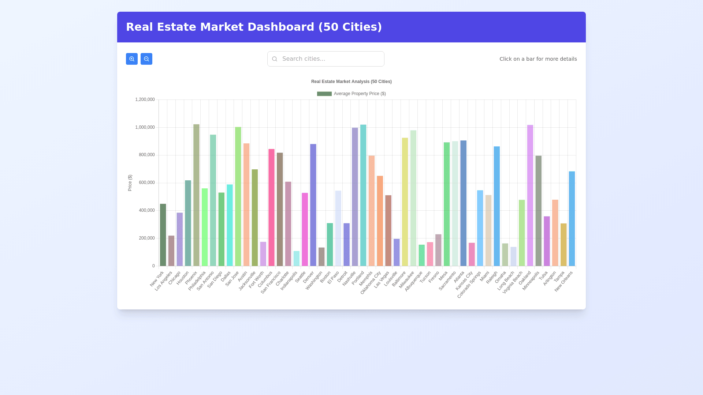Click the search icon in the search box
The image size is (703, 395).
[x=275, y=59]
